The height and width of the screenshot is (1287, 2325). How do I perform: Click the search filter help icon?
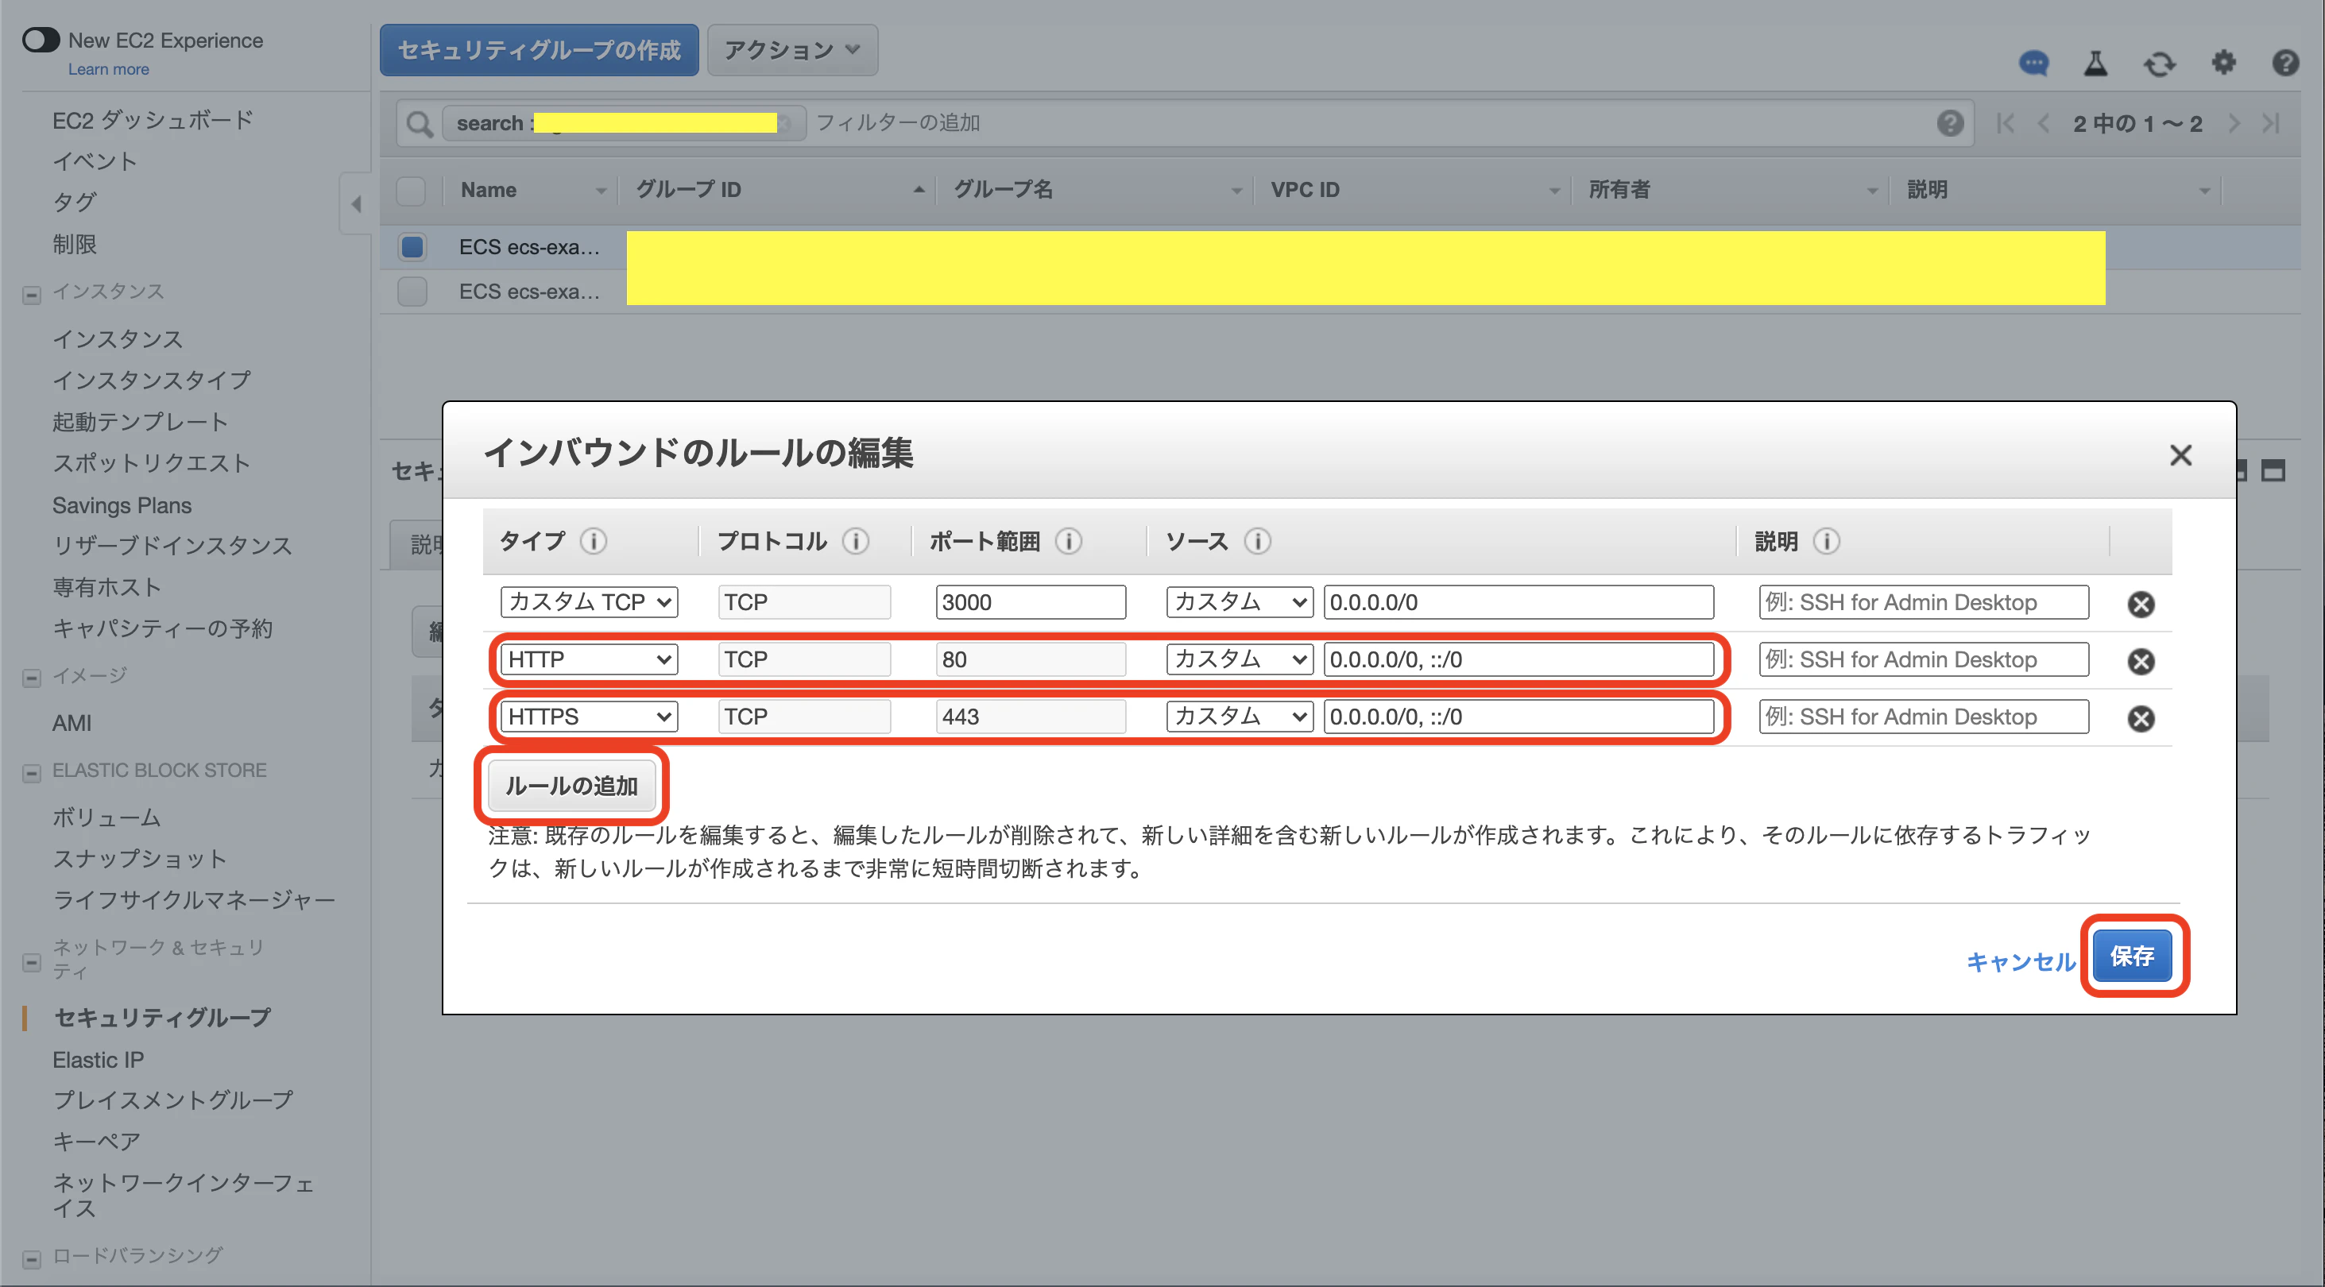1949,123
